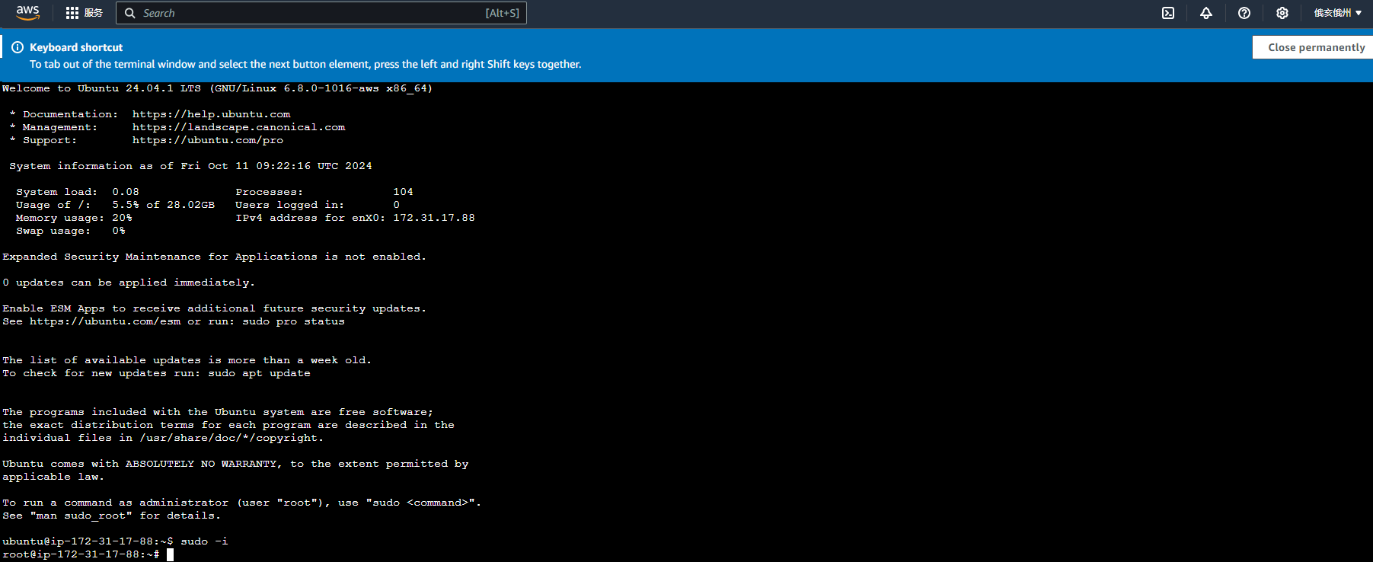Click the help.ubuntu.com documentation URL
1373x562 pixels.
point(211,114)
